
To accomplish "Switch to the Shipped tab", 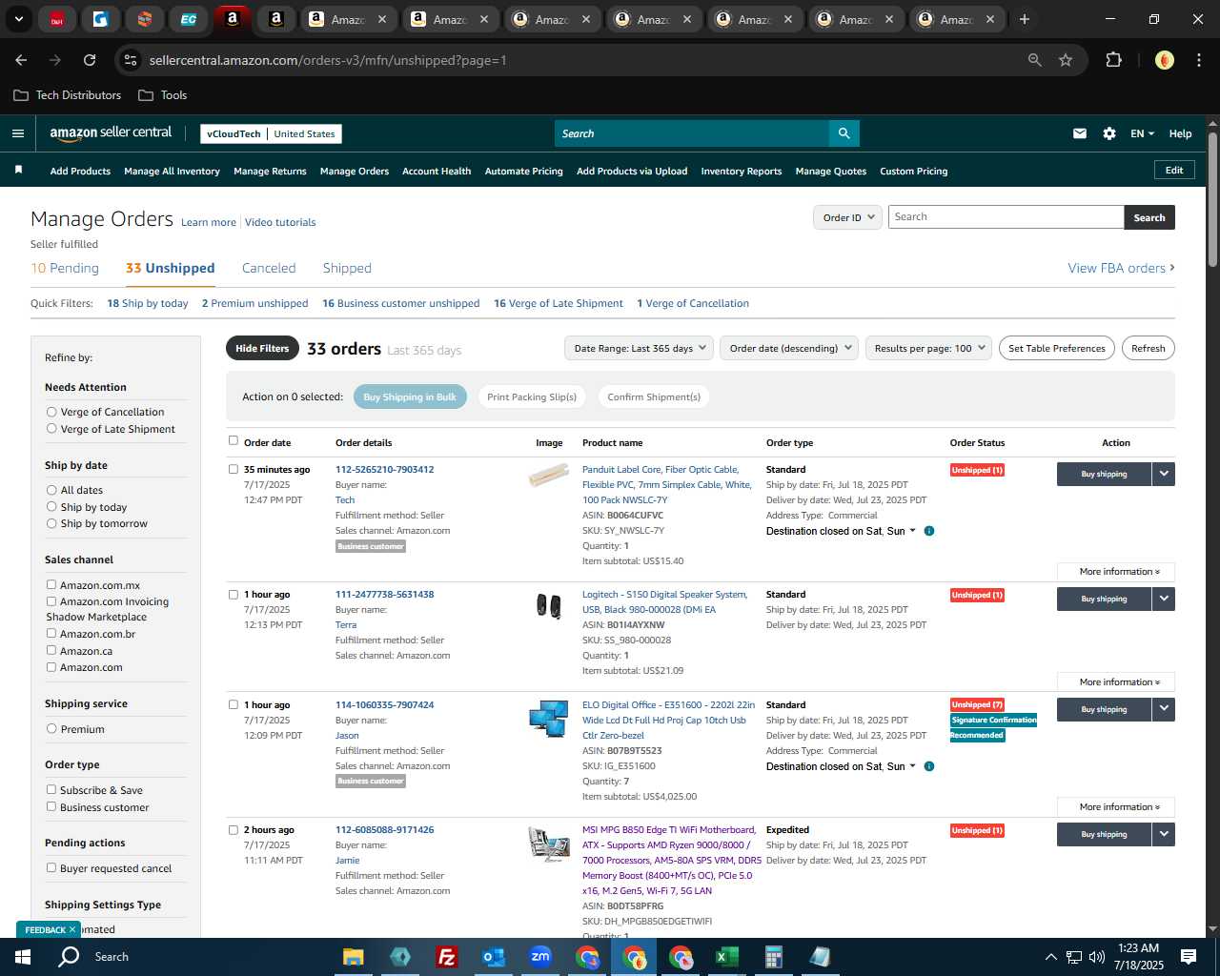I will click(347, 268).
